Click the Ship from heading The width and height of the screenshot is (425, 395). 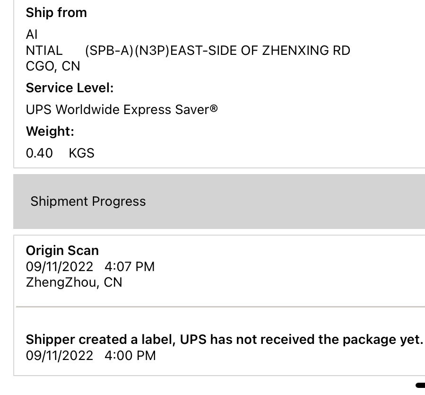[56, 13]
